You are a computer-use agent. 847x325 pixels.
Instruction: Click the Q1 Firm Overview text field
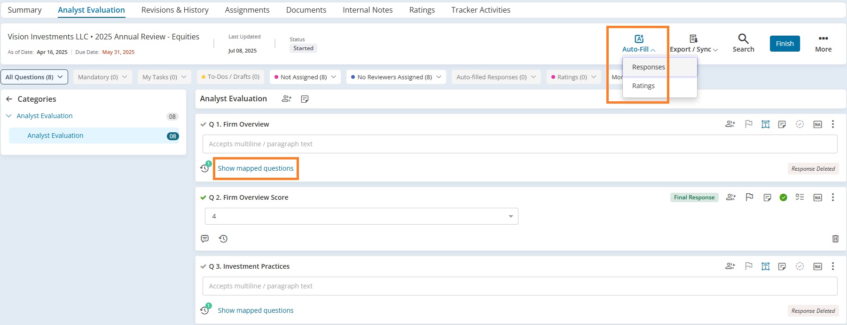[520, 144]
